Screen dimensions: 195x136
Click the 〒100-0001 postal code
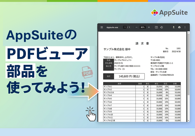[155, 60]
